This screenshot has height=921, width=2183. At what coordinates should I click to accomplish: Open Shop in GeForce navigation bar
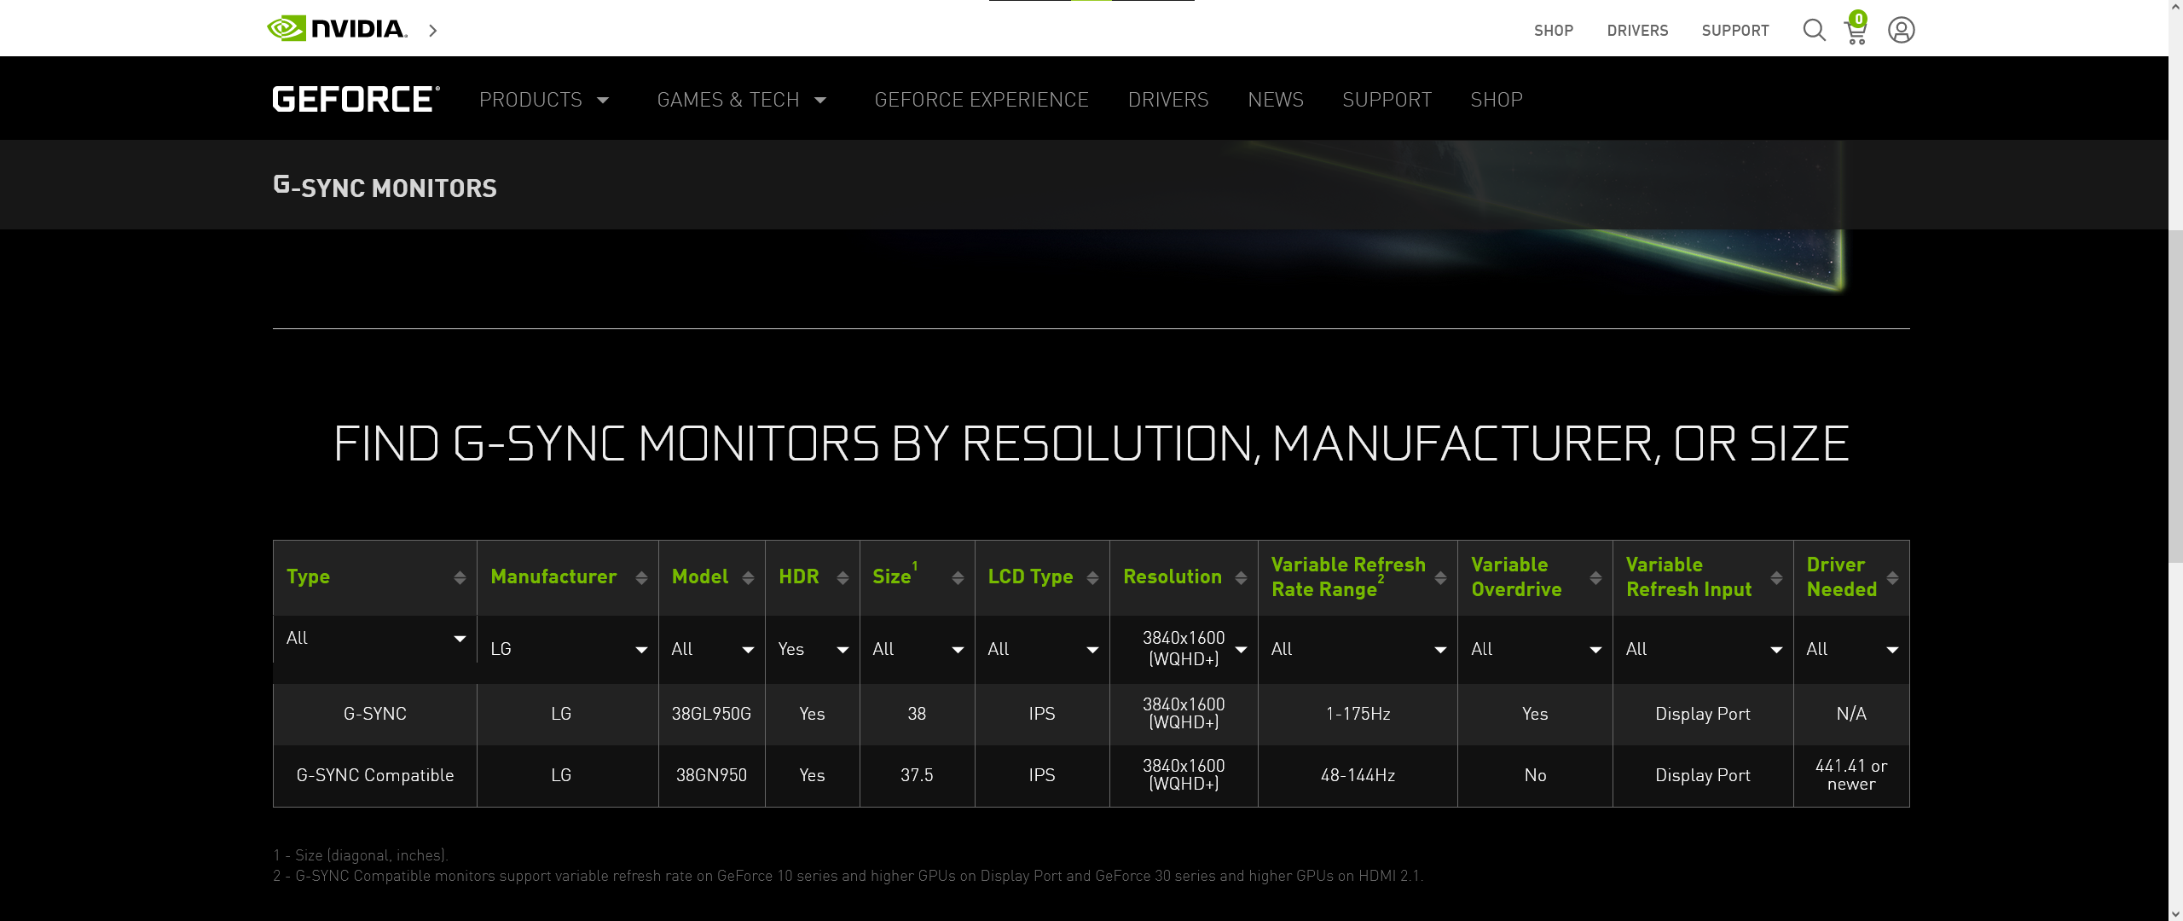1497,100
